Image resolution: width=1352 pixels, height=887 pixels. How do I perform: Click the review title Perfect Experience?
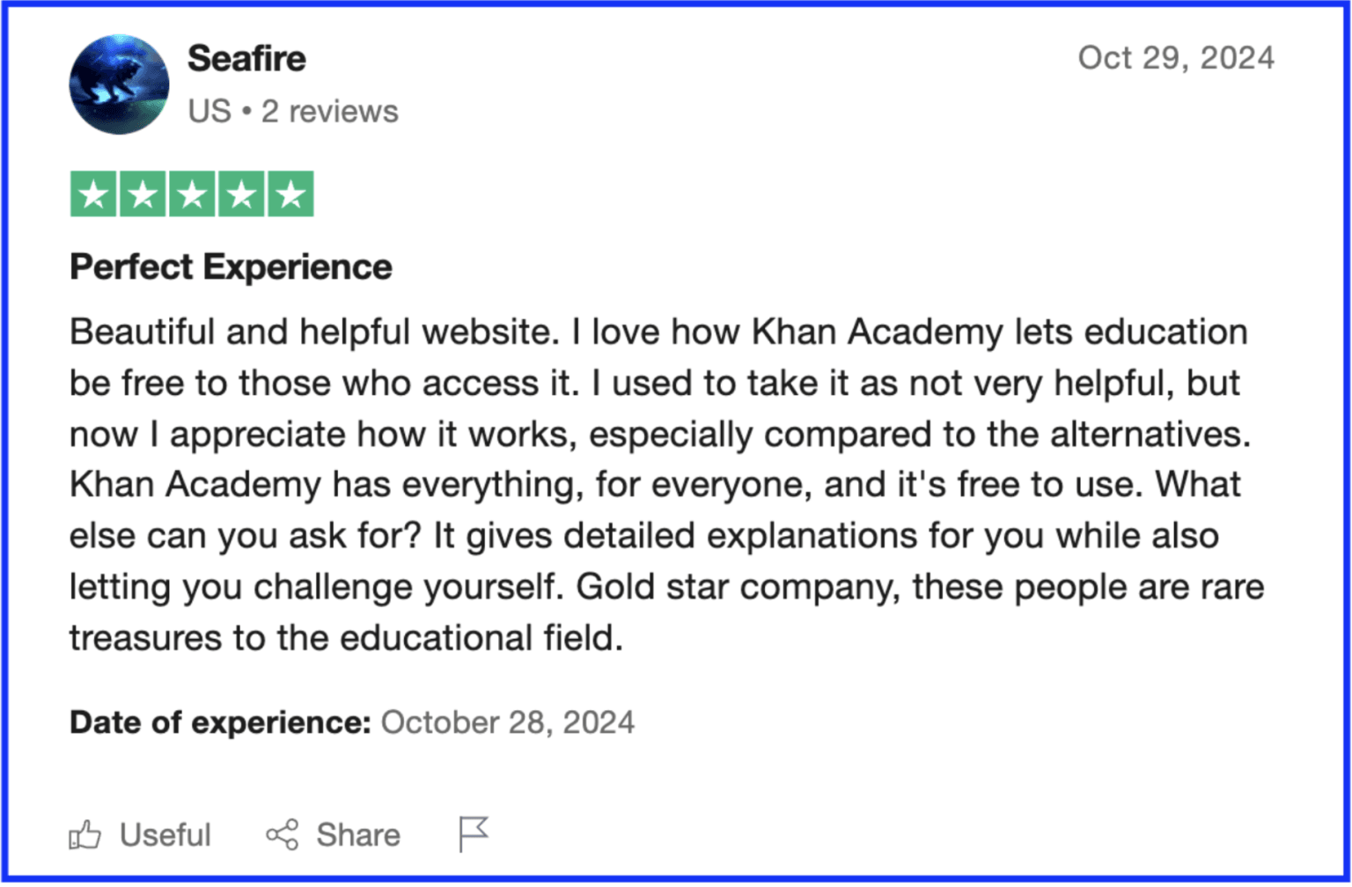tap(231, 266)
